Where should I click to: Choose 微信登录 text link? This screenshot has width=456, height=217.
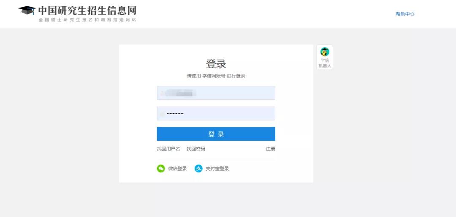point(177,169)
